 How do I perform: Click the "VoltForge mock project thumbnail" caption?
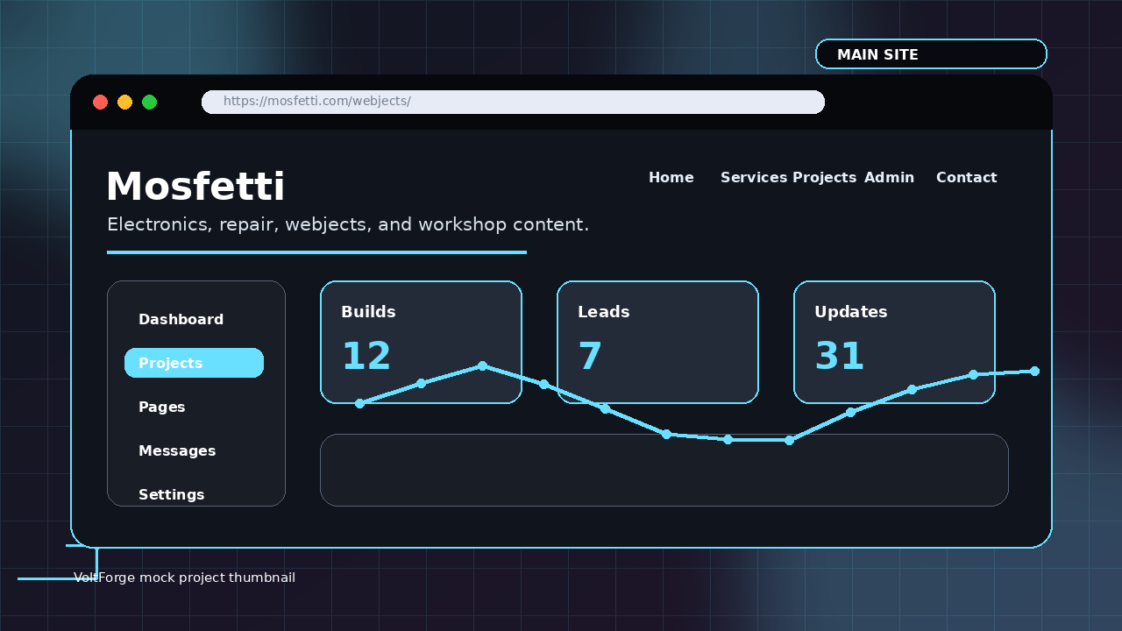184,578
